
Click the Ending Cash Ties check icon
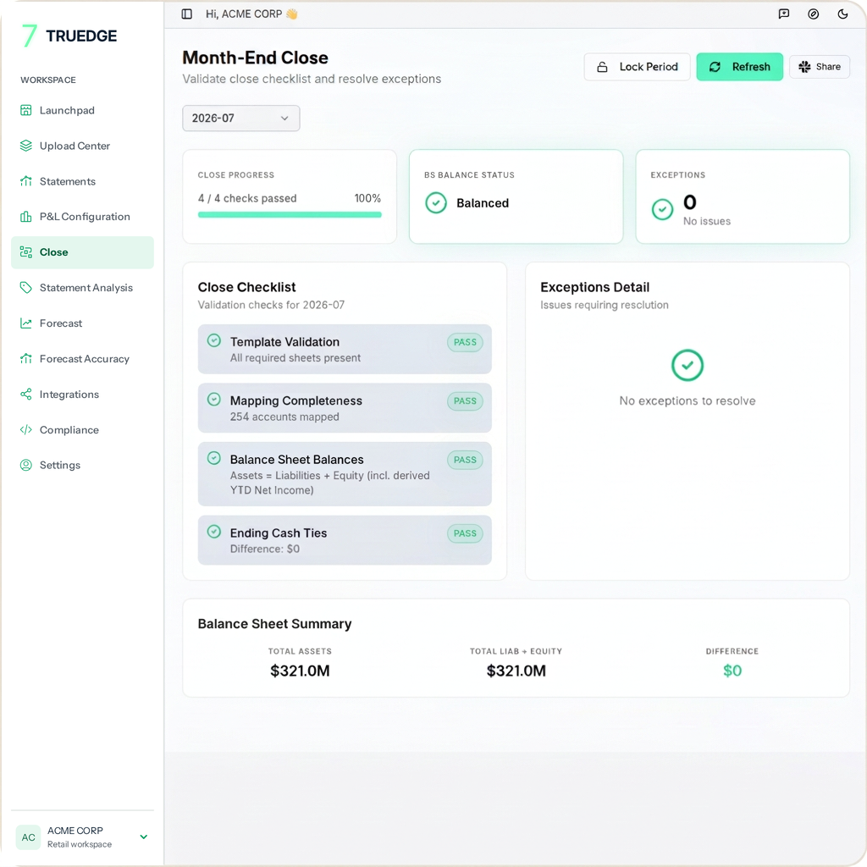tap(214, 532)
